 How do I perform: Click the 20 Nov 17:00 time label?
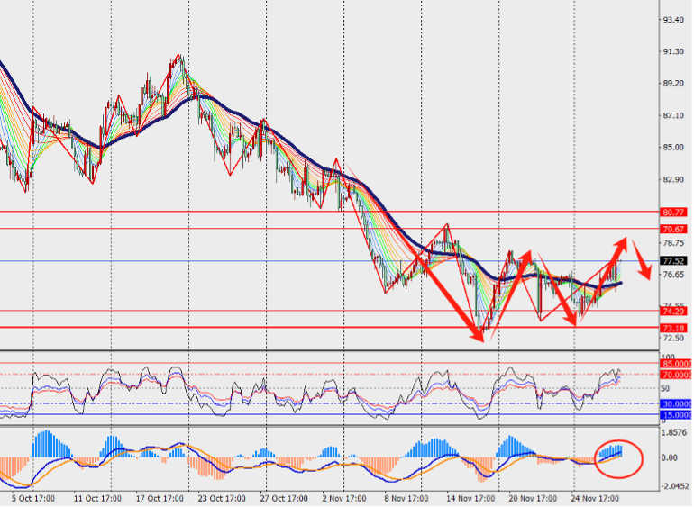pos(533,499)
